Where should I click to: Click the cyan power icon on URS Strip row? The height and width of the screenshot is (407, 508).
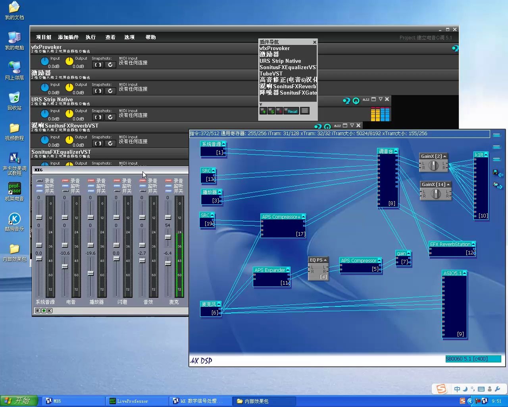[356, 101]
